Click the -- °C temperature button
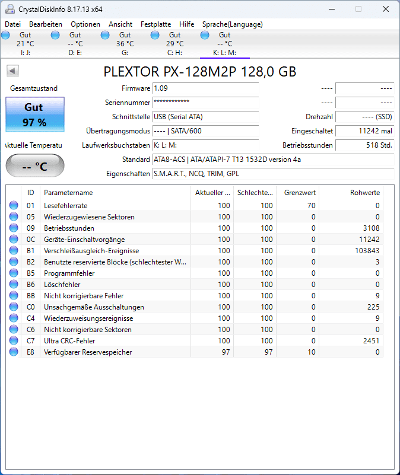 pyautogui.click(x=35, y=165)
